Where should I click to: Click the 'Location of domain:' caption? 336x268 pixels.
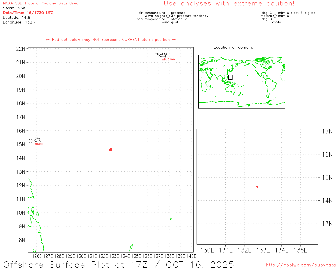click(x=233, y=47)
